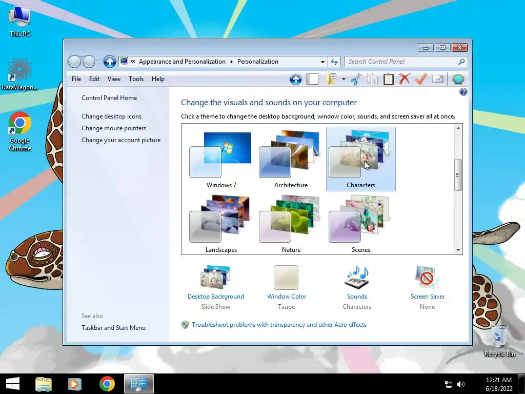Select the Windows 7 theme
This screenshot has width=525, height=394.
221,160
